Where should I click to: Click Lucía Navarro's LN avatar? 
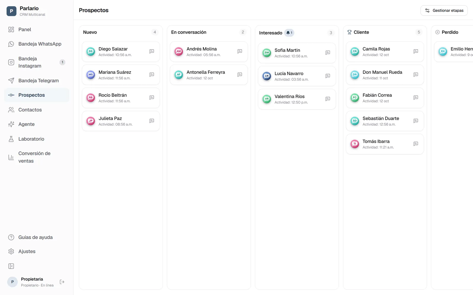click(x=267, y=76)
